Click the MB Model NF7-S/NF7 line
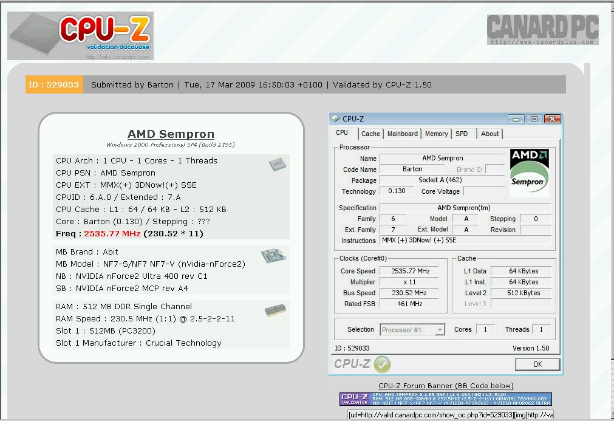This screenshot has width=614, height=421. click(x=151, y=264)
